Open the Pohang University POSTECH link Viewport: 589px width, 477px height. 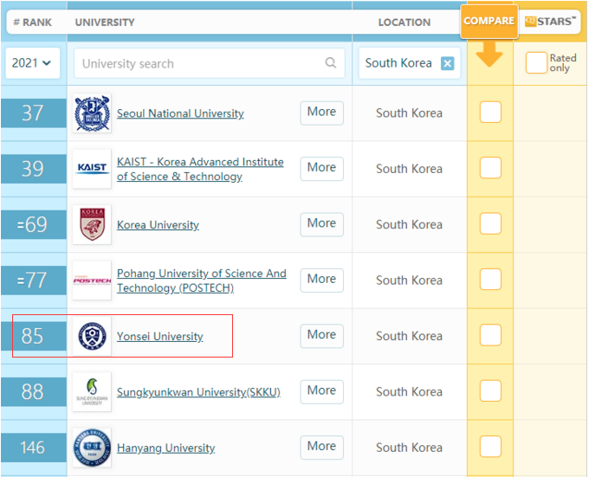[201, 280]
